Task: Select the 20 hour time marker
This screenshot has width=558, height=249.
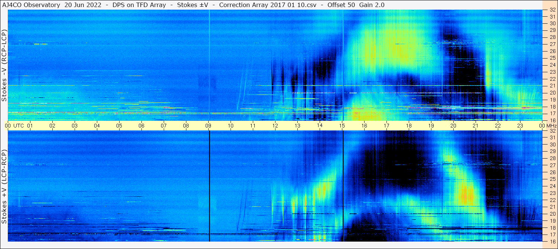Action: [453, 126]
